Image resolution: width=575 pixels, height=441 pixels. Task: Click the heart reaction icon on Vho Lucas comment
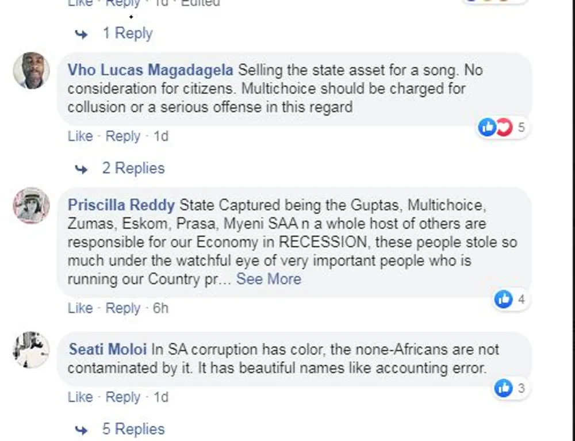[503, 127]
